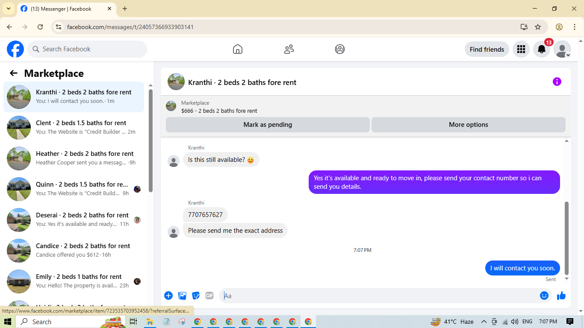This screenshot has width=584, height=328.
Task: Click the 'Is this still available?' message
Action: pyautogui.click(x=221, y=160)
